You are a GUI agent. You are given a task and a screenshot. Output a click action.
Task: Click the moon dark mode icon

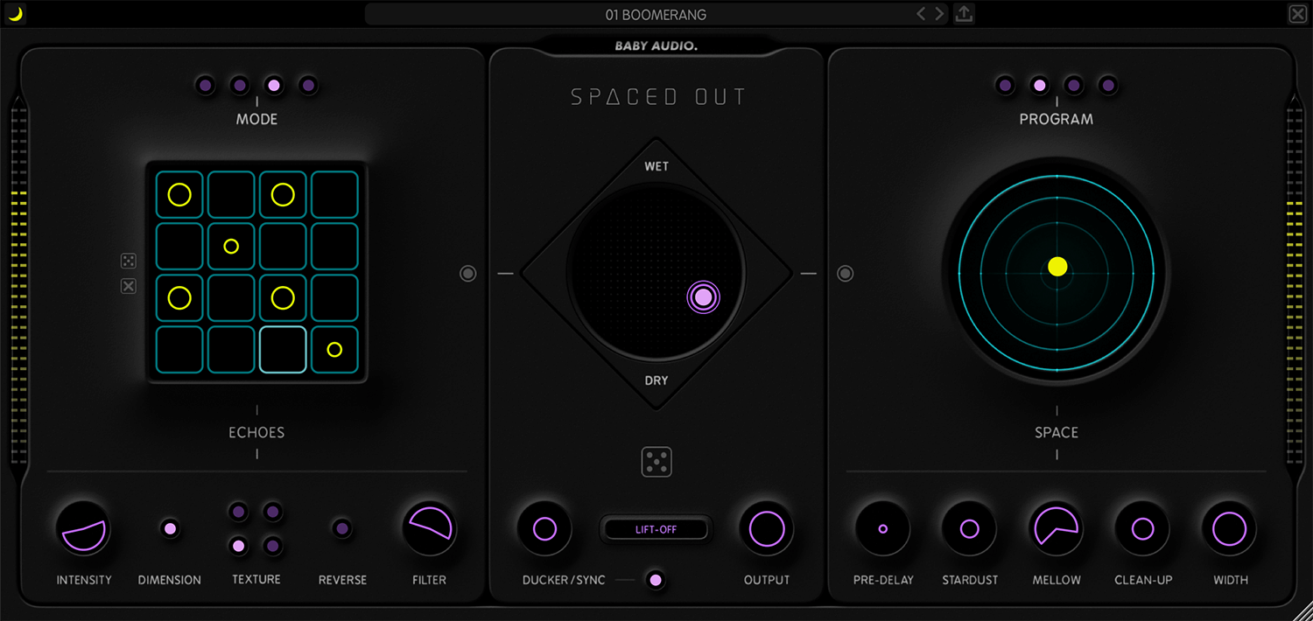[x=15, y=14]
